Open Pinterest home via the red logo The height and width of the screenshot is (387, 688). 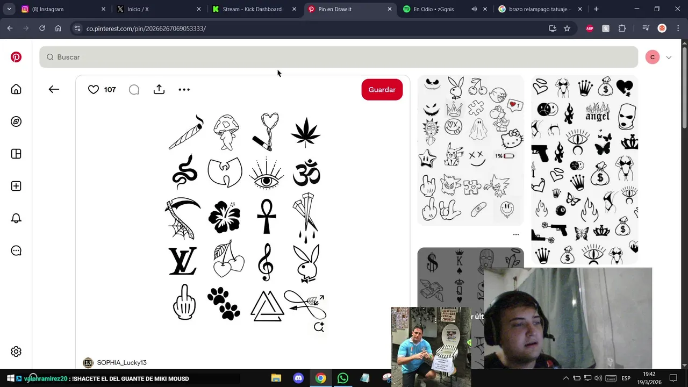(16, 57)
